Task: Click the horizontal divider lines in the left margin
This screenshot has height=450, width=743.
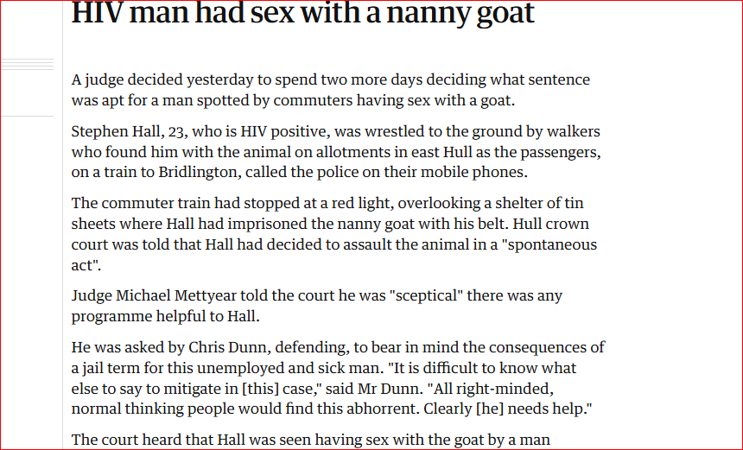Action: pyautogui.click(x=27, y=65)
